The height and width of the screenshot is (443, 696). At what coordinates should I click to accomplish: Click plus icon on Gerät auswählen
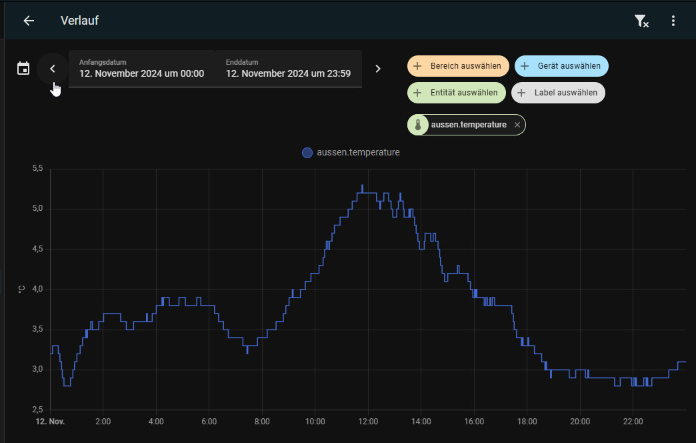[525, 66]
